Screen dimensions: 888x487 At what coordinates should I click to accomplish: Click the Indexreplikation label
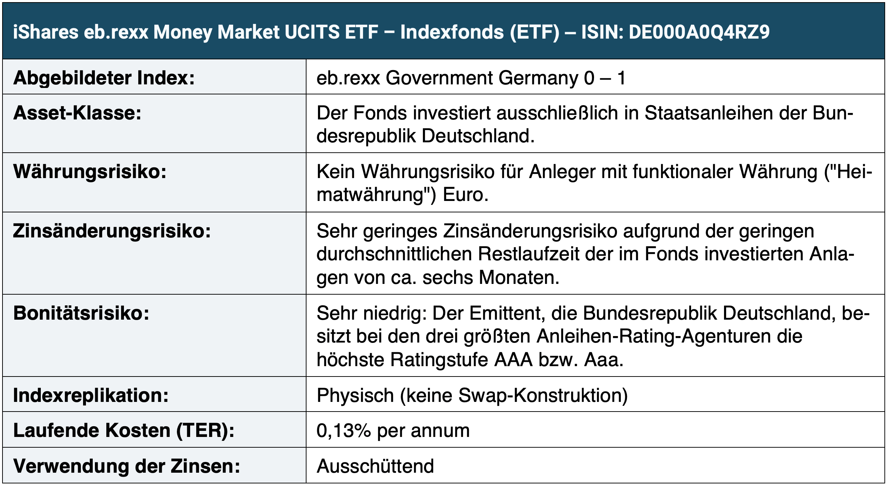pos(91,395)
